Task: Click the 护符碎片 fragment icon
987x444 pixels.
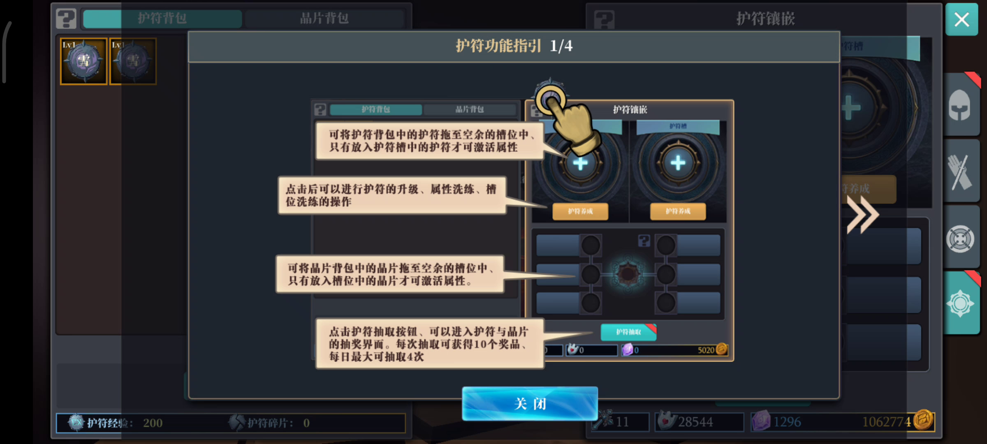Action: click(236, 423)
